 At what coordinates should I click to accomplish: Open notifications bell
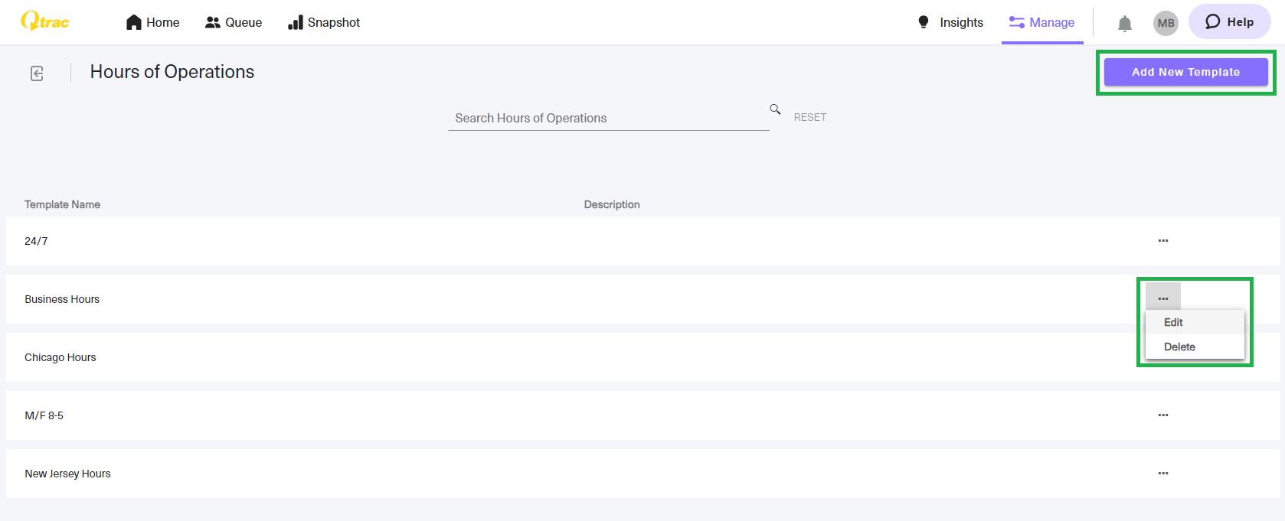point(1124,24)
